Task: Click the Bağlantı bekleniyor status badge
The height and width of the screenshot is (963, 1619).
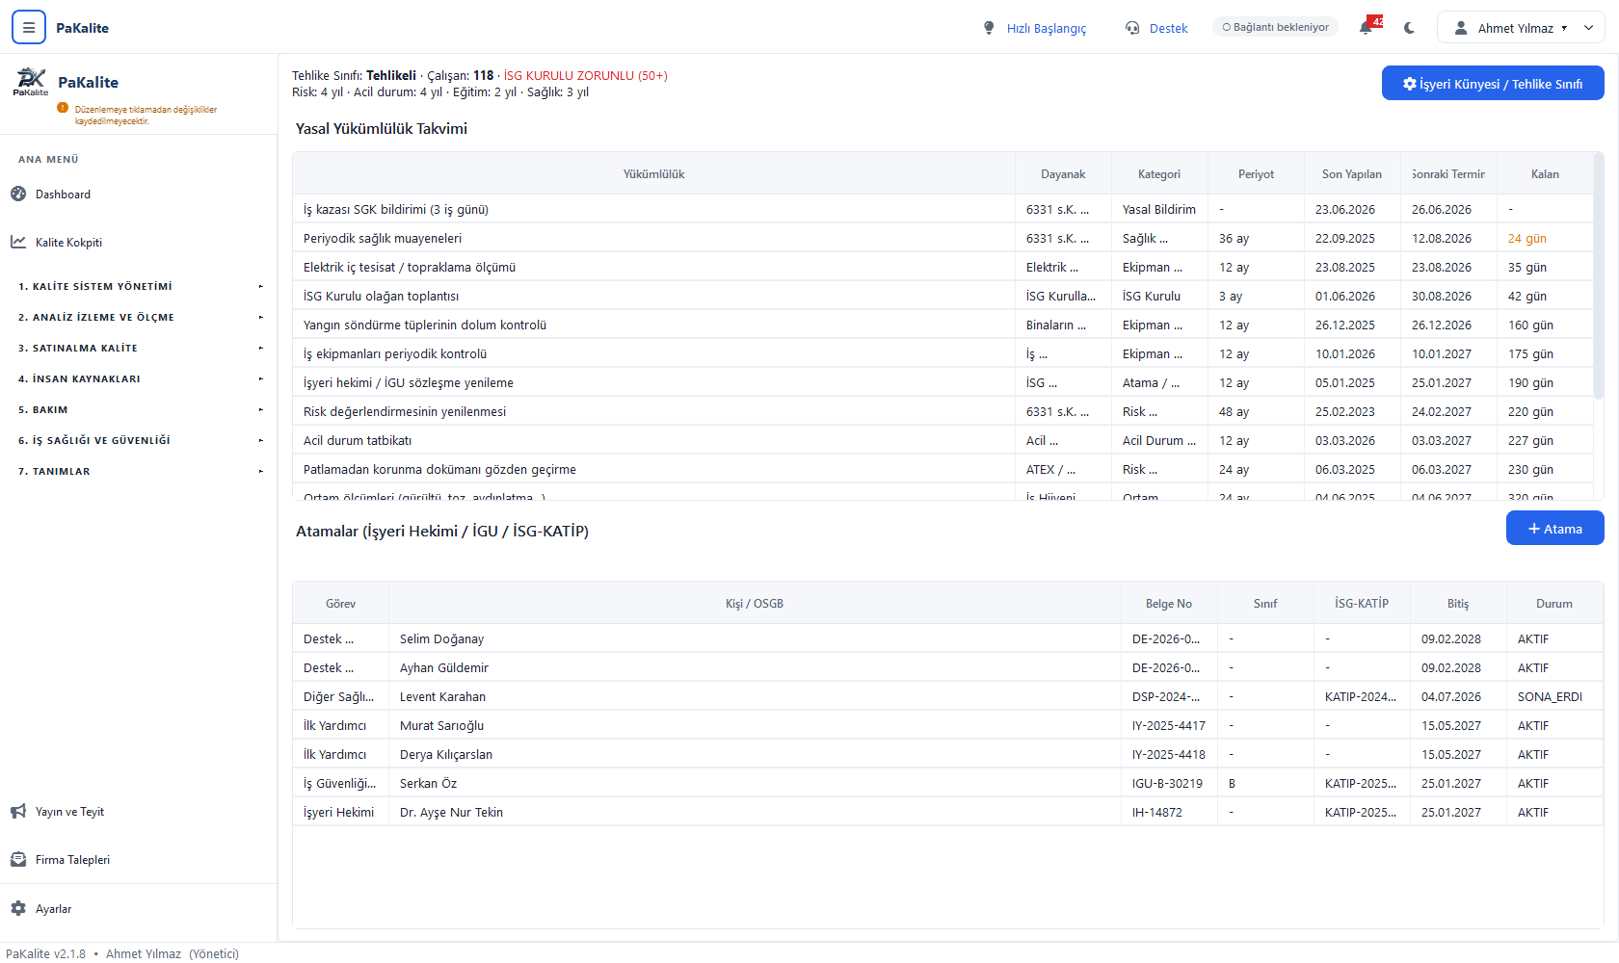Action: (x=1275, y=27)
